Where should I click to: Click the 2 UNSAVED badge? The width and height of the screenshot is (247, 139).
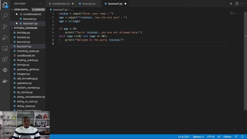[x=39, y=10]
